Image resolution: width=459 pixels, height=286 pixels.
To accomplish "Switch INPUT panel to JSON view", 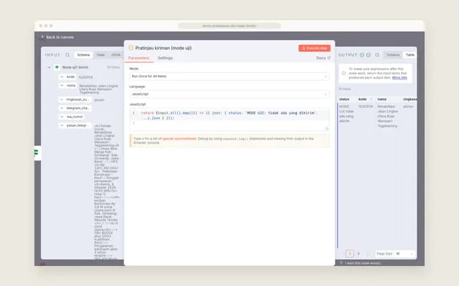I will pyautogui.click(x=115, y=55).
